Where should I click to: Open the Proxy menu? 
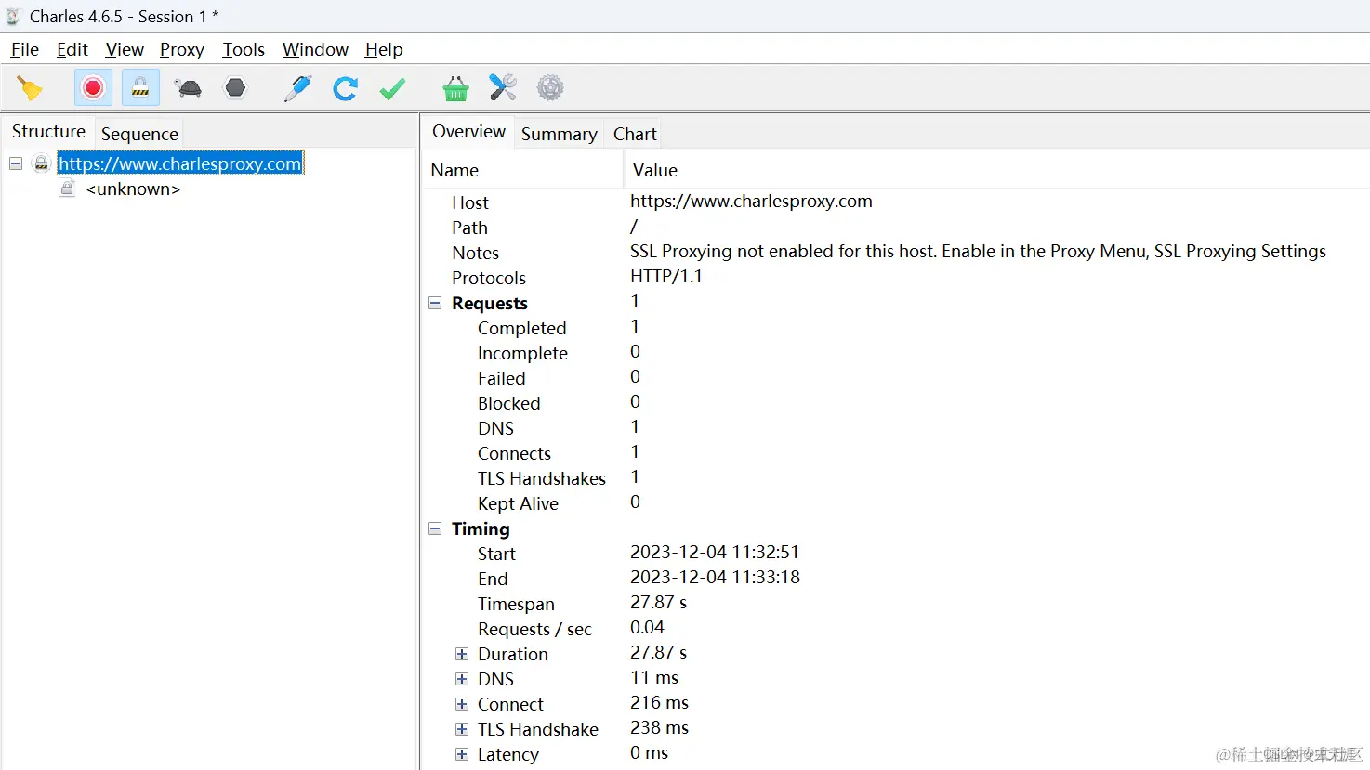coord(182,49)
